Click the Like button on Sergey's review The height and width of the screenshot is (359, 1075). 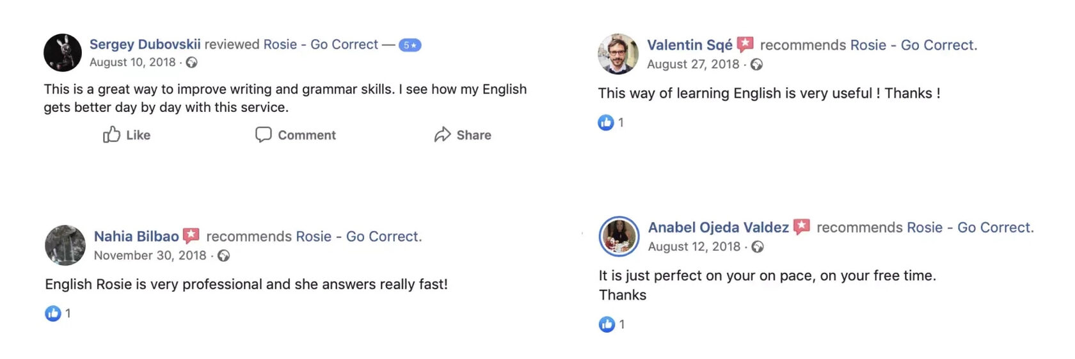click(127, 135)
